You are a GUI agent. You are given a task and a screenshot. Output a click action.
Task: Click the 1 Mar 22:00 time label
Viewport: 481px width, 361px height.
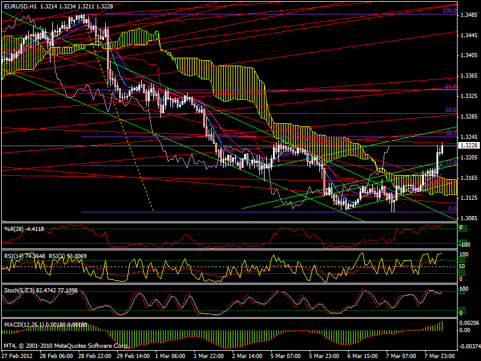coord(208,356)
